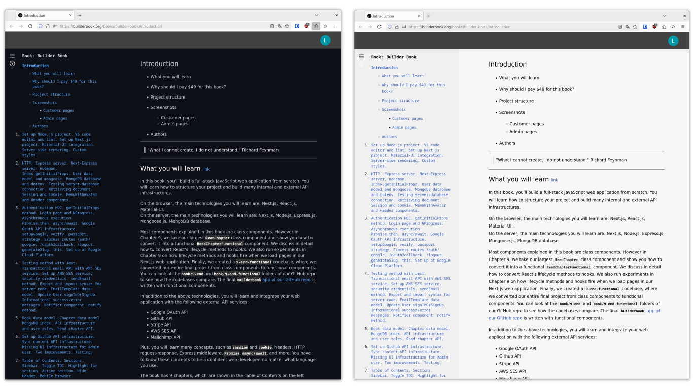Viewport: 693px width, 390px height.
Task: Click the site padlock in light window
Action: coord(397,27)
